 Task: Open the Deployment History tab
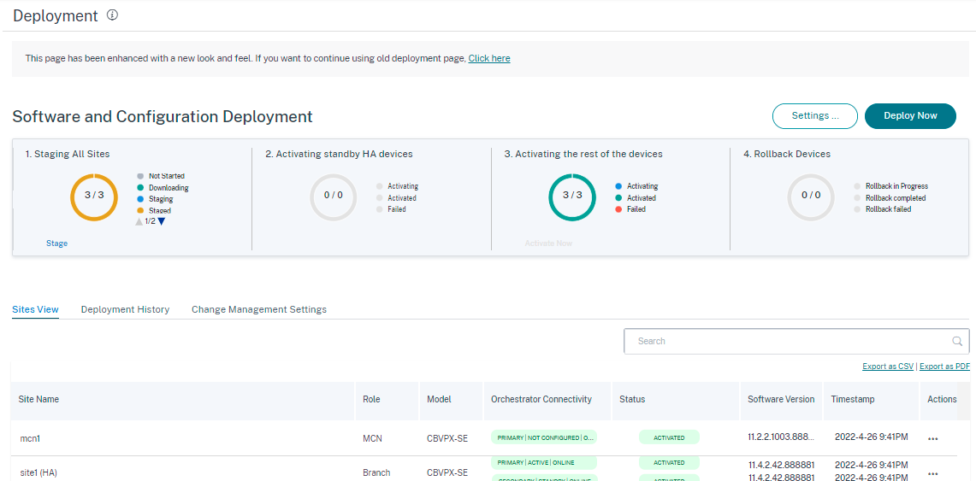(x=125, y=309)
